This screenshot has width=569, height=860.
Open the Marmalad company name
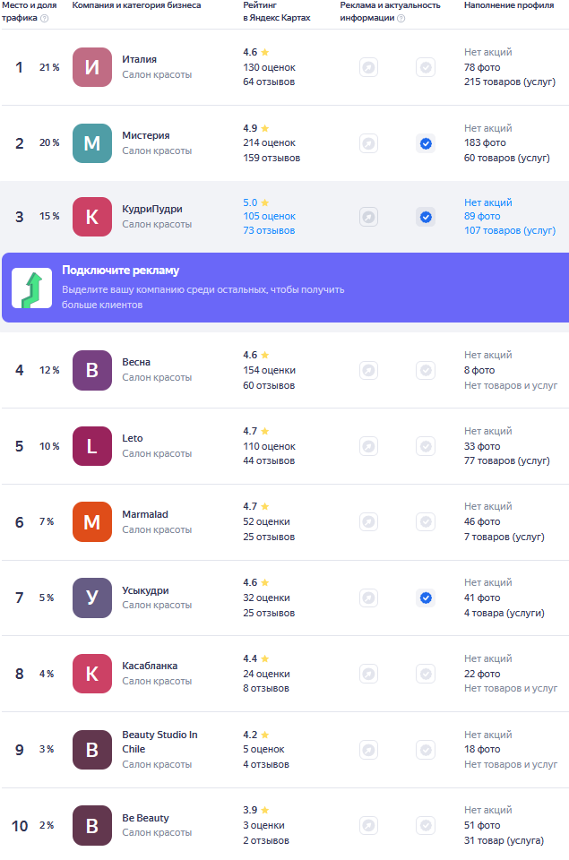(145, 514)
